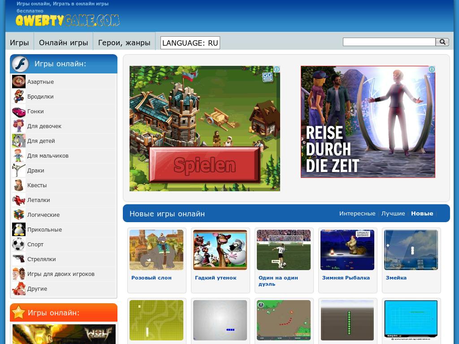Click the olive green snake game thumbnail
Viewport: 459px width, 344px height.
156,320
